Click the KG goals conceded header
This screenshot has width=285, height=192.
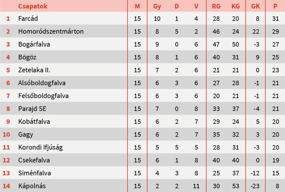(235, 6)
